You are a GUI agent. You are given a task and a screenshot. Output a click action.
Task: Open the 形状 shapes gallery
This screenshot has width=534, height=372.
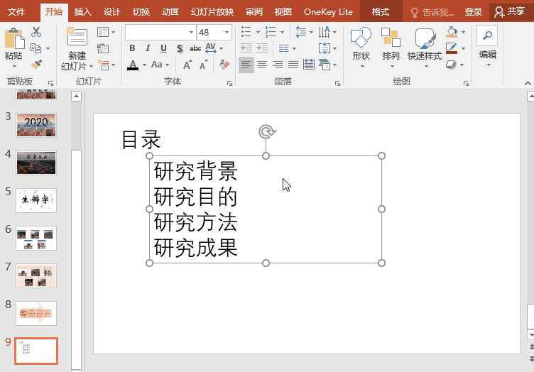(x=361, y=48)
